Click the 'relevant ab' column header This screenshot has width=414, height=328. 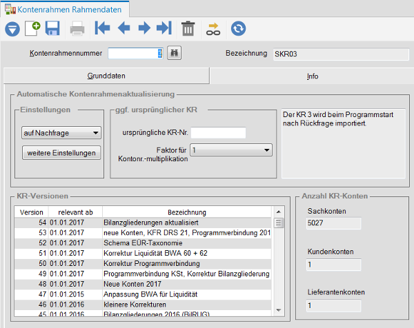coord(75,212)
